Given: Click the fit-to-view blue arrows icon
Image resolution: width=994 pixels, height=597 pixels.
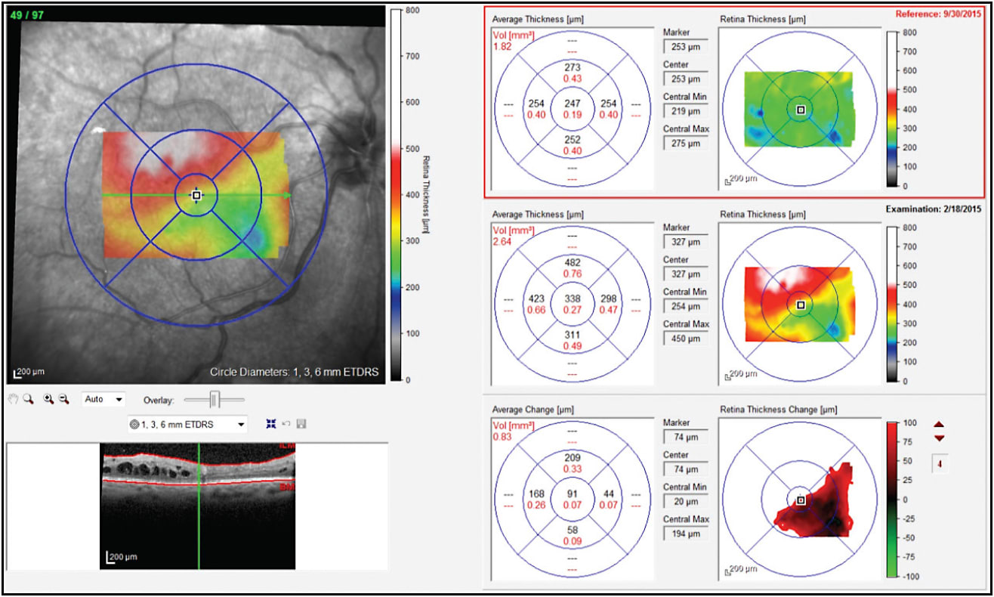Looking at the screenshot, I should 270,424.
